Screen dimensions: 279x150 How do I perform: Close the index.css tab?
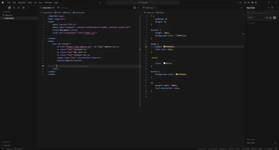click(155, 8)
